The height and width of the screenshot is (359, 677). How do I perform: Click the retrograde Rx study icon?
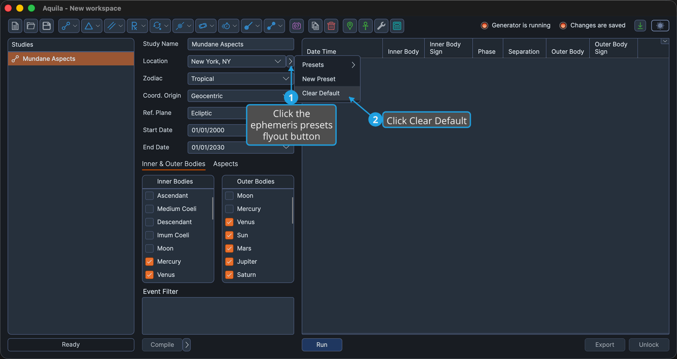tap(134, 26)
